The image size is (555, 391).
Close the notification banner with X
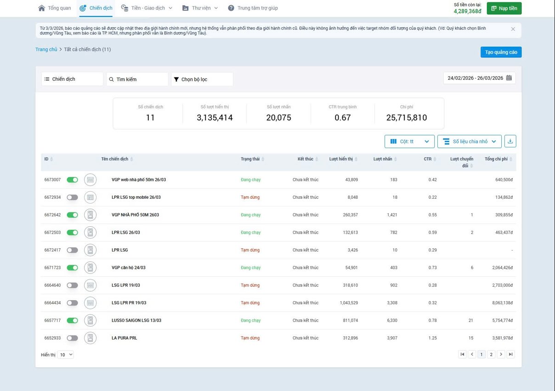pos(513,29)
